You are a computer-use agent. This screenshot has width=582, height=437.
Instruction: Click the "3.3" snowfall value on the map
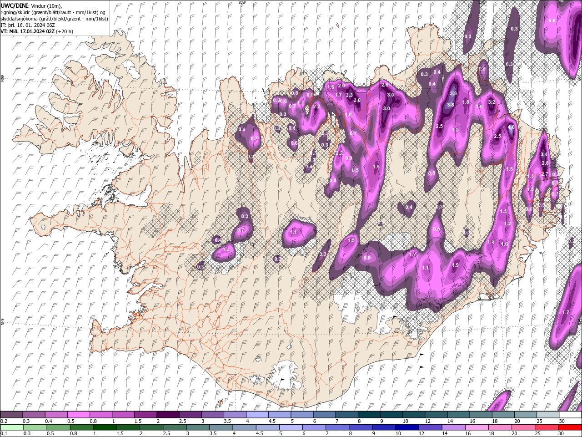(349, 96)
